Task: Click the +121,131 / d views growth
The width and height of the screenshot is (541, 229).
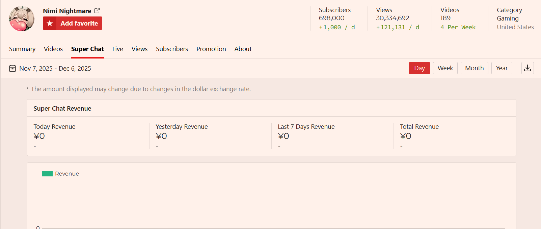Action: pos(398,27)
